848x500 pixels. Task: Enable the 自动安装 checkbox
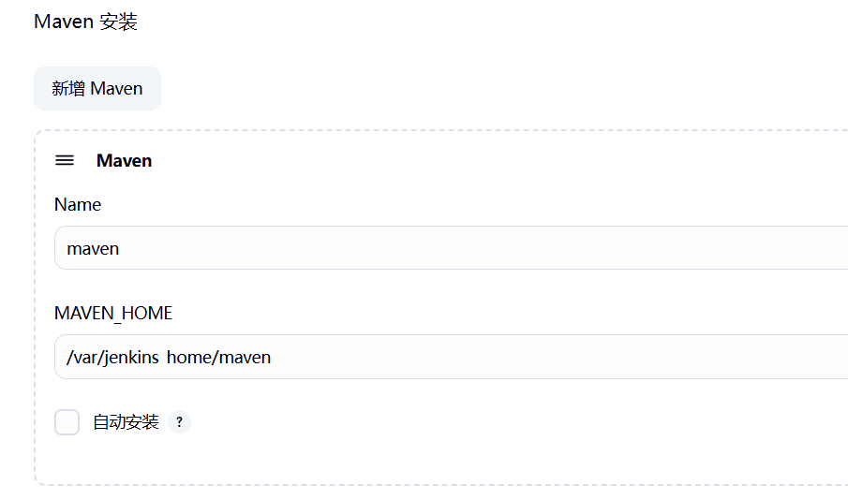coord(67,422)
